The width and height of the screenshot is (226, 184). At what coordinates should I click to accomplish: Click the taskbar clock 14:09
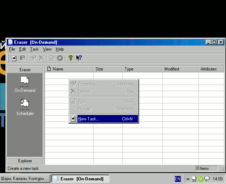[218, 179]
